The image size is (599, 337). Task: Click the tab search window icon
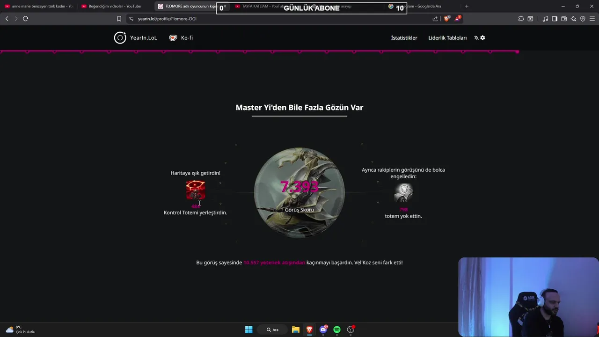[530, 19]
